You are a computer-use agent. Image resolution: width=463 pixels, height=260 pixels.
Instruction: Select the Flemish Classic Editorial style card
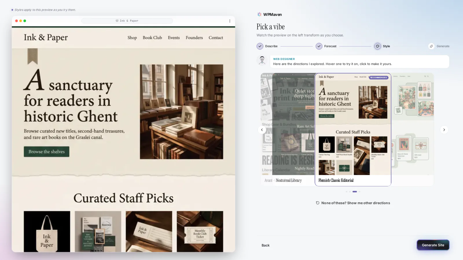(353, 130)
